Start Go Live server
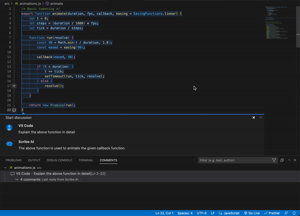 252,213
